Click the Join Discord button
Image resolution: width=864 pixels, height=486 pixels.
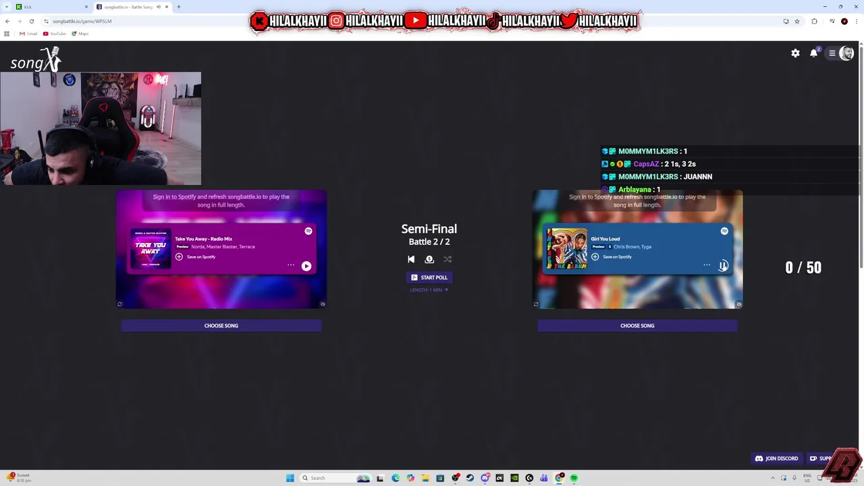pos(777,458)
